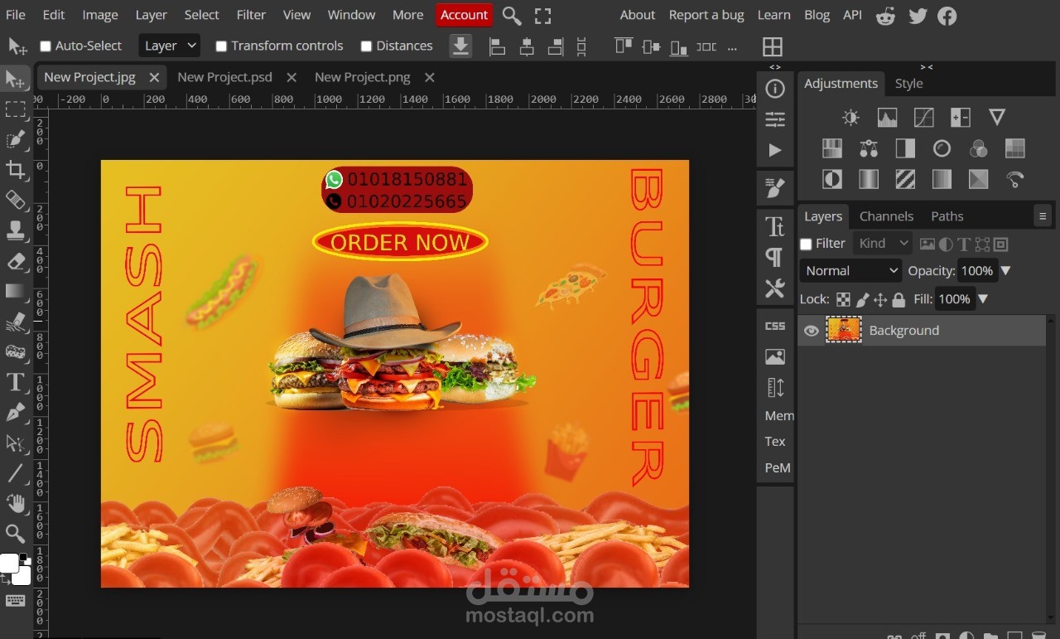Open the File menu

click(x=16, y=15)
